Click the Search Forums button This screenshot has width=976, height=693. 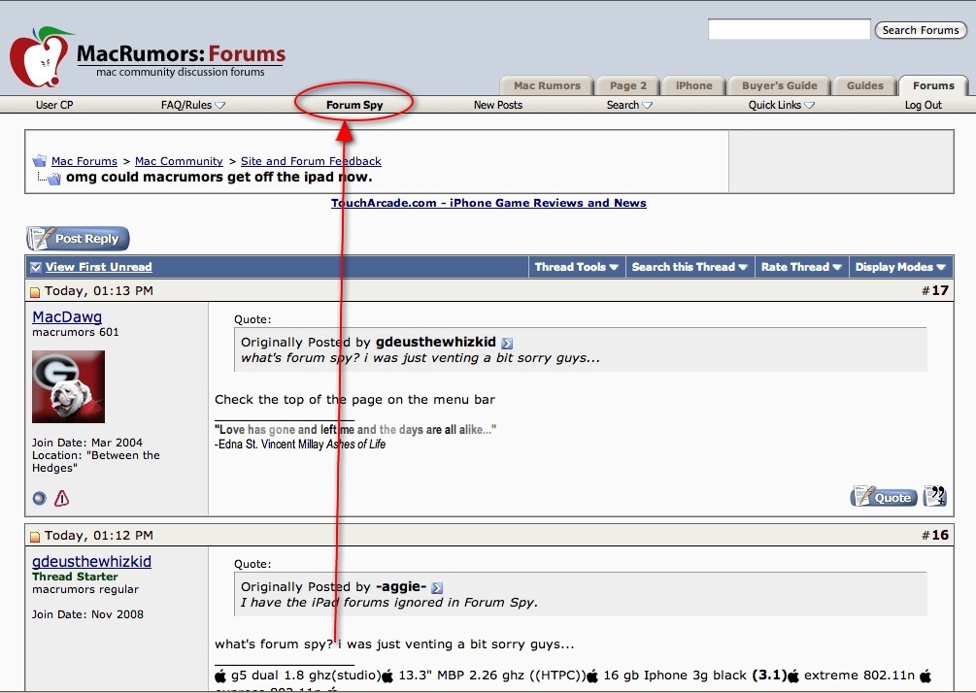pos(921,30)
